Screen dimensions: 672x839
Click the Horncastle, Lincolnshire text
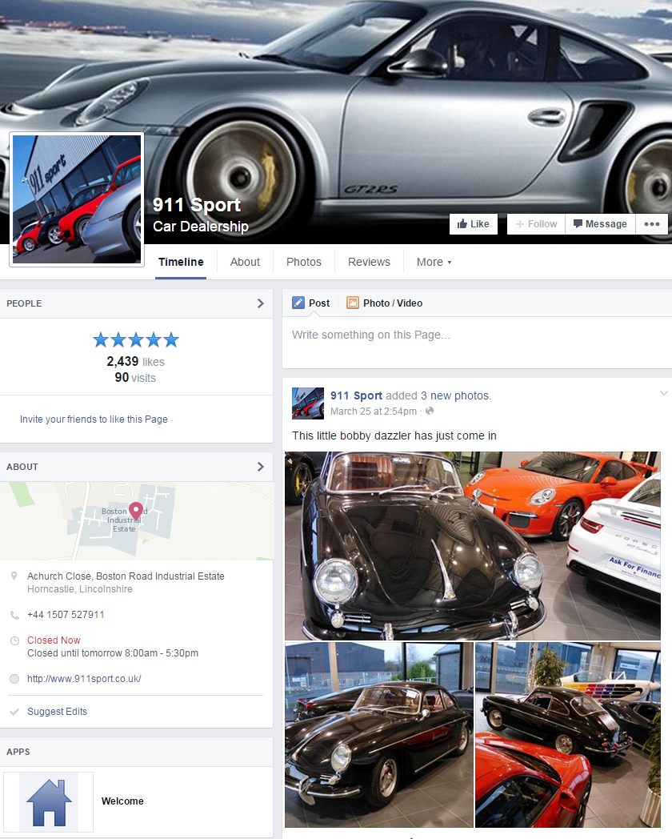(80, 589)
